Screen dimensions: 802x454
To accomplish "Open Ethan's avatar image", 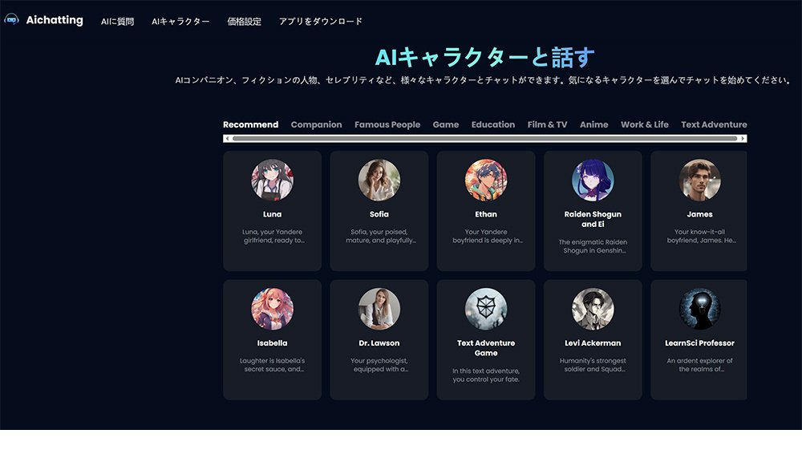I will tap(486, 180).
